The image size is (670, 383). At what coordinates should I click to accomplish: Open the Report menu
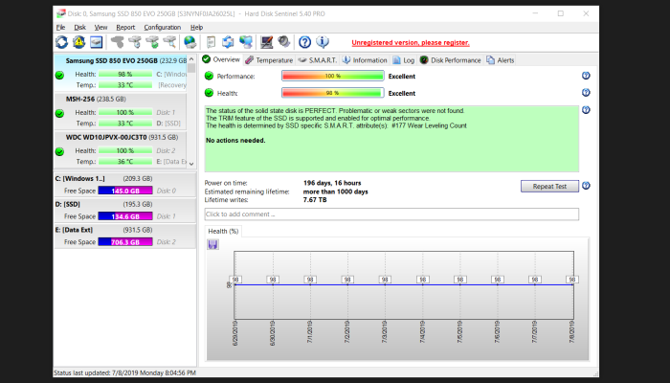tap(125, 28)
